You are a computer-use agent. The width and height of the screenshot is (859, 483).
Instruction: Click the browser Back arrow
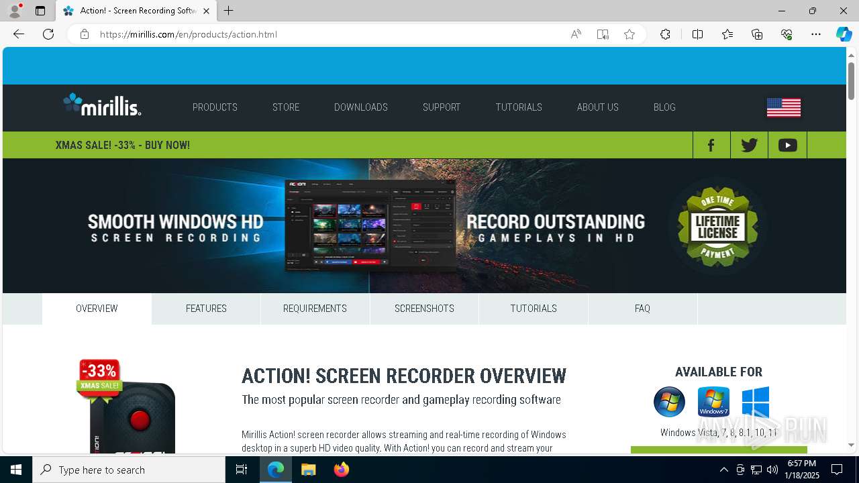tap(19, 34)
